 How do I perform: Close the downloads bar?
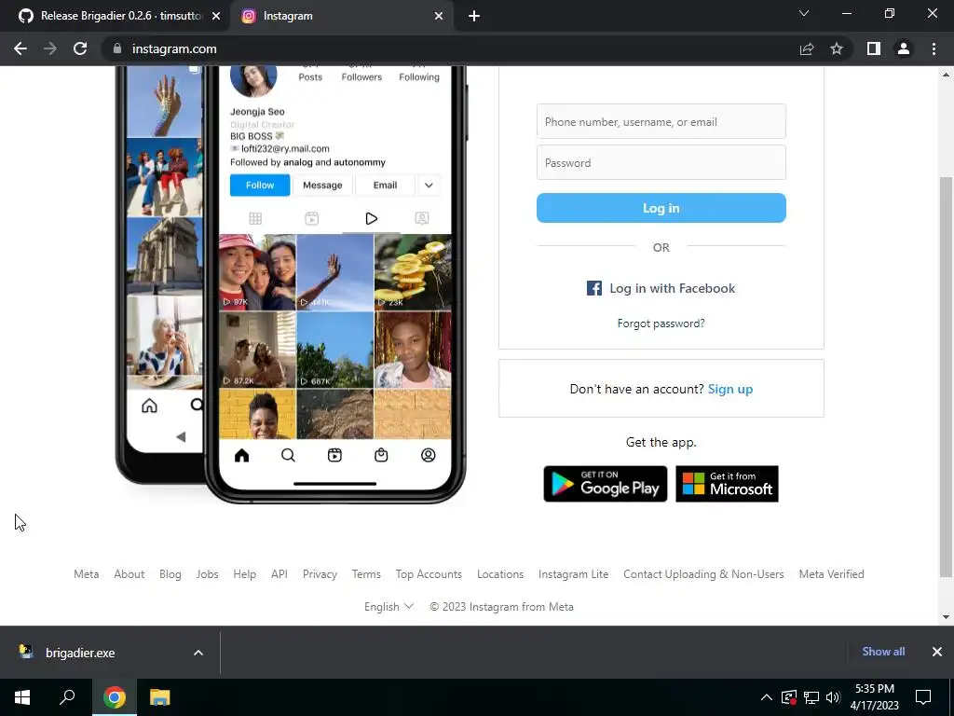(937, 652)
